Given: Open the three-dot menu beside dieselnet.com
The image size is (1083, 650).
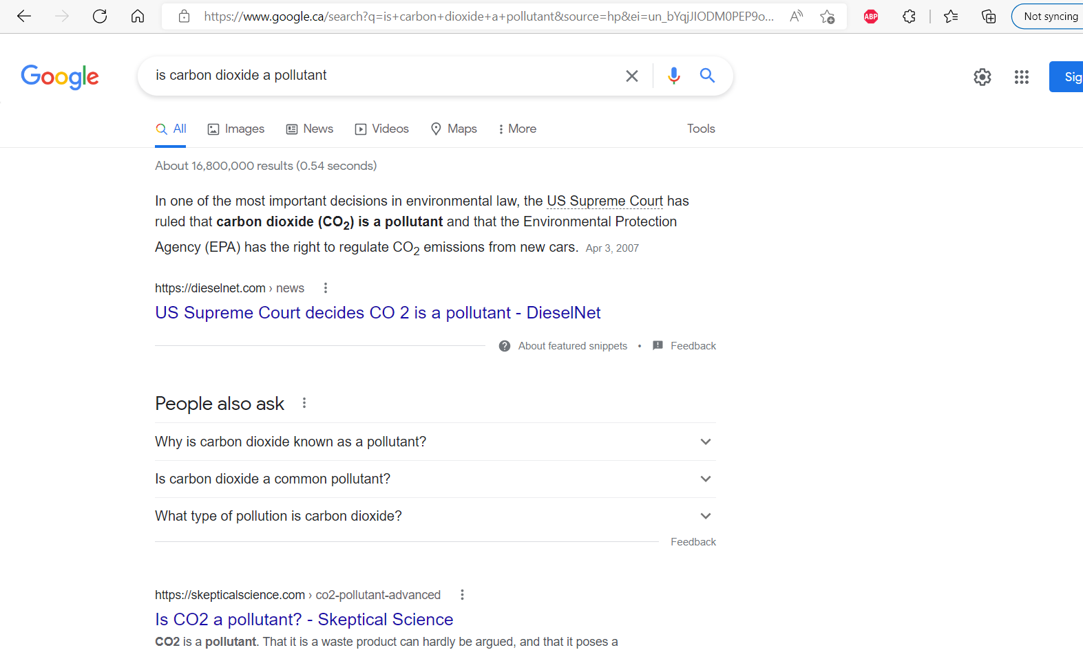Looking at the screenshot, I should [x=326, y=288].
